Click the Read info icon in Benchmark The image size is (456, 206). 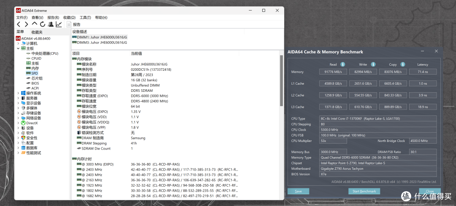coord(342,64)
